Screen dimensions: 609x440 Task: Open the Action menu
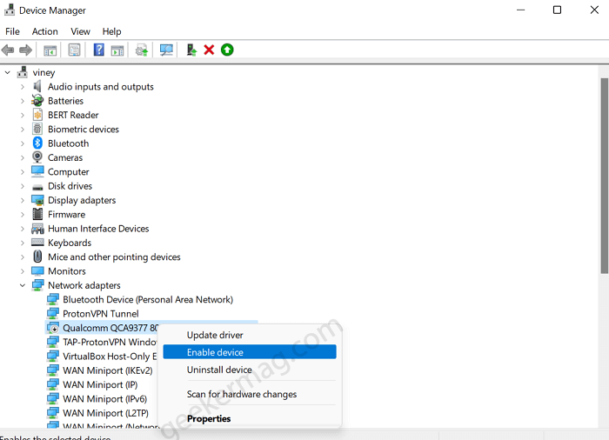tap(45, 31)
